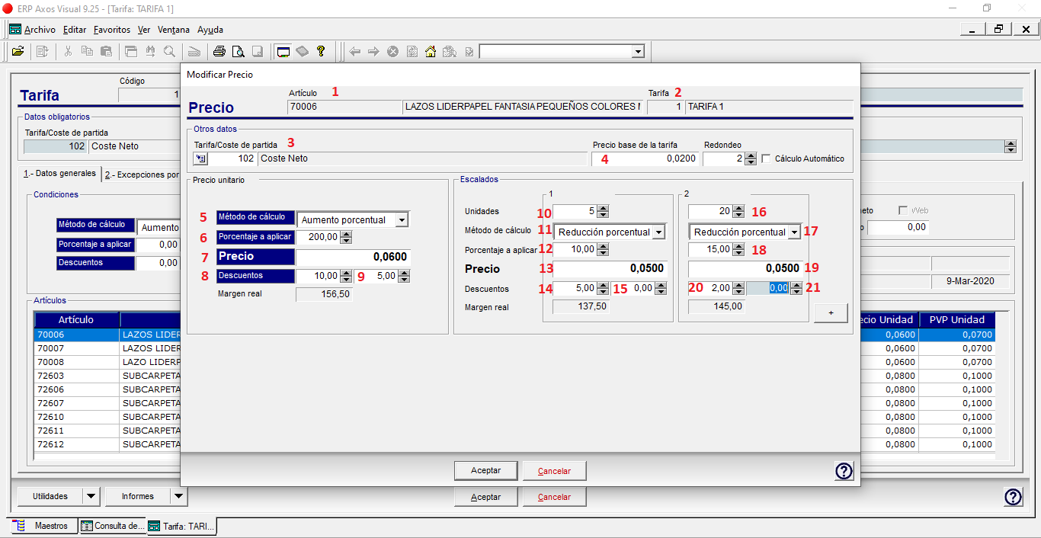Click the back arrow navigation icon

[354, 52]
